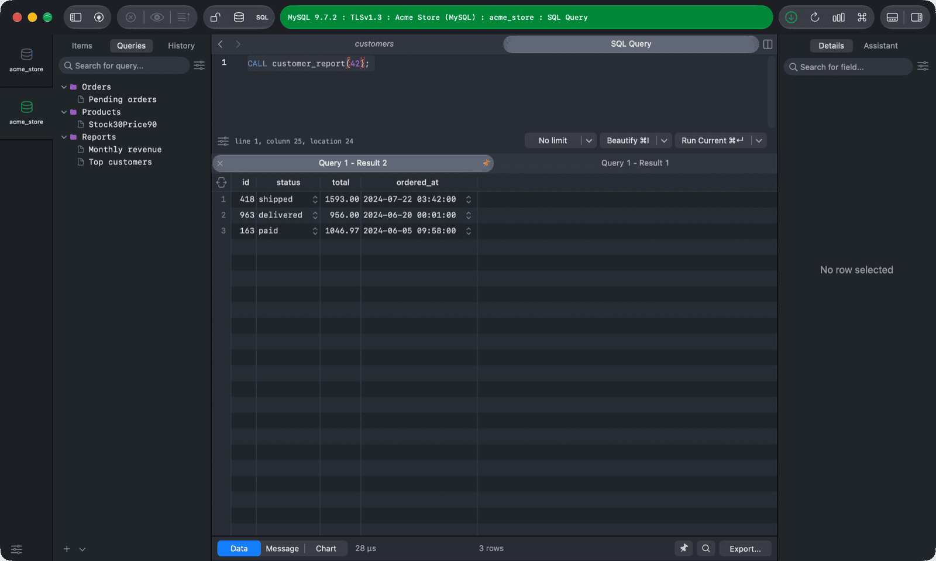Click the pin result icon in footer
936x561 pixels.
[684, 548]
